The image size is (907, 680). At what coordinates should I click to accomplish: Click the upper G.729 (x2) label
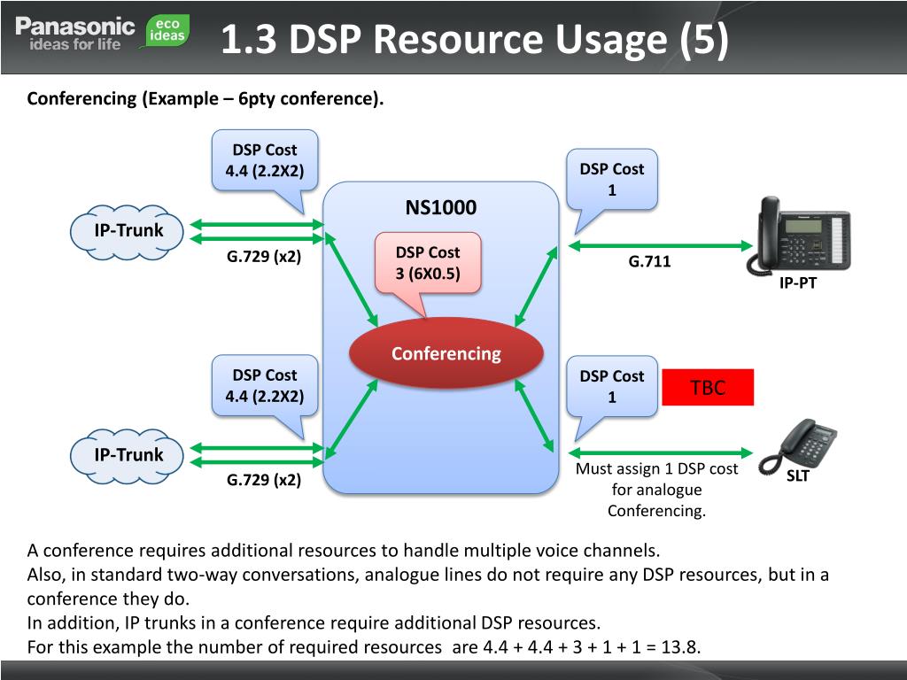pyautogui.click(x=264, y=256)
